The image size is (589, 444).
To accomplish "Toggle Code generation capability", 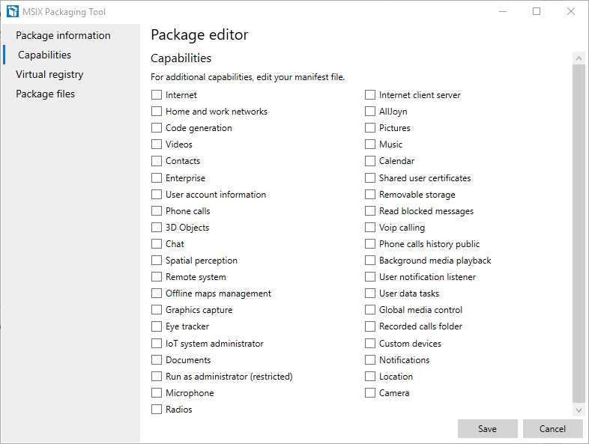I will pyautogui.click(x=157, y=127).
